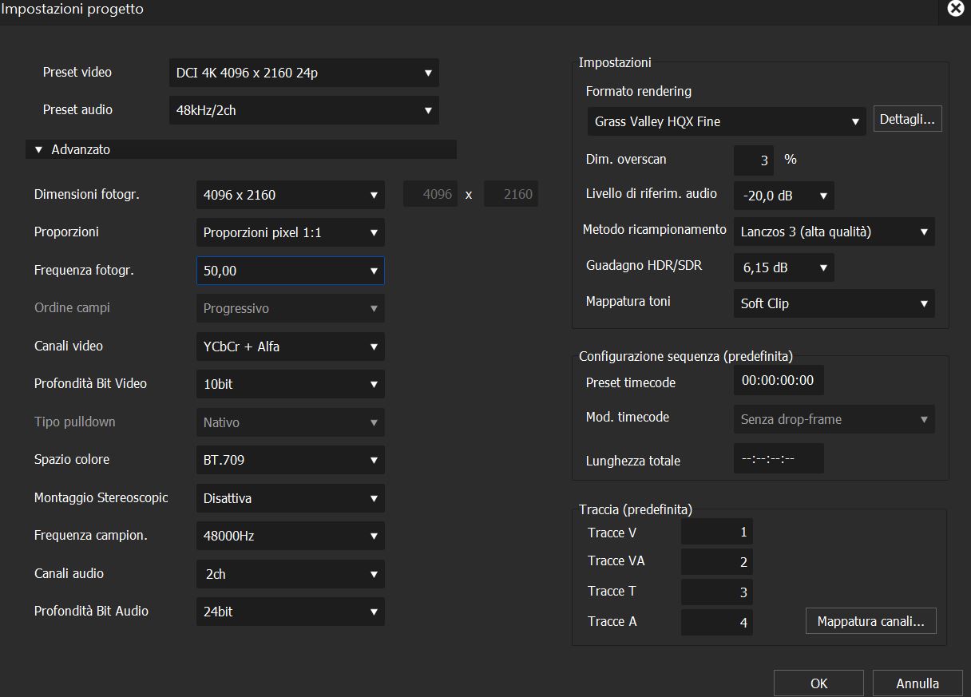Click the Dim. overscan percentage field
This screenshot has width=971, height=697.
point(753,160)
